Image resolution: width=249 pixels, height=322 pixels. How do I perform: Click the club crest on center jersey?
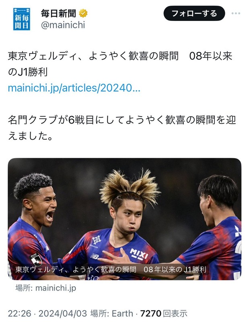click(x=97, y=240)
